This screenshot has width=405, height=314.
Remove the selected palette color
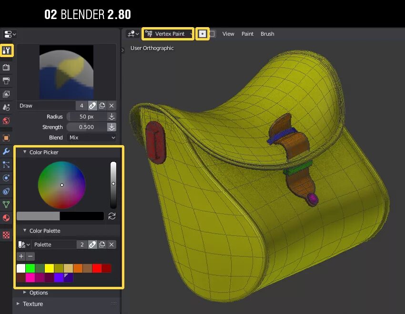coord(30,256)
